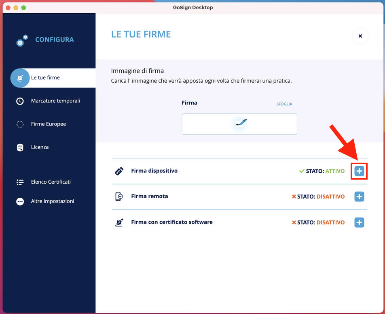Close the Le tue firme panel
Image resolution: width=385 pixels, height=314 pixels.
pyautogui.click(x=360, y=36)
